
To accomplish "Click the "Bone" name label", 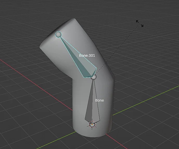I will point(100,100).
